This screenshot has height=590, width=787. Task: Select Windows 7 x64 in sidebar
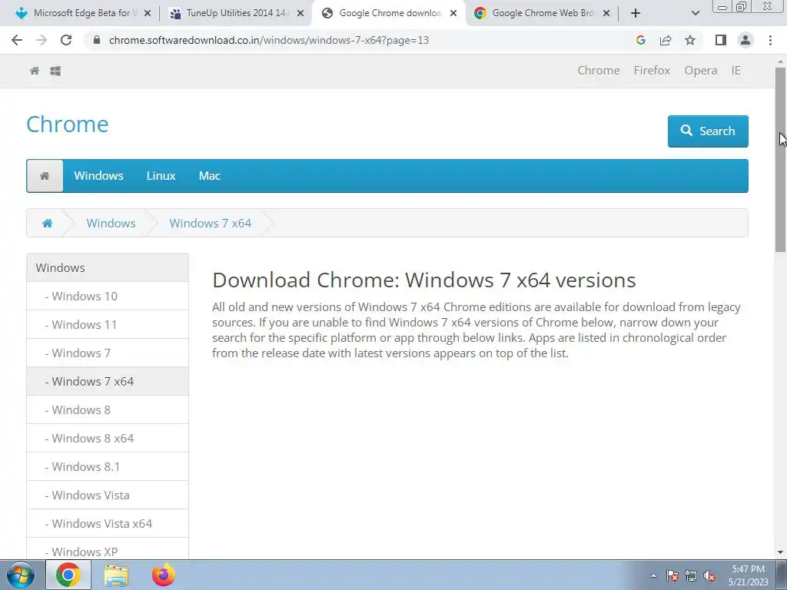coord(108,381)
